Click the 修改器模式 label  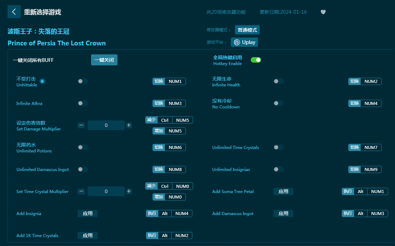[219, 30]
